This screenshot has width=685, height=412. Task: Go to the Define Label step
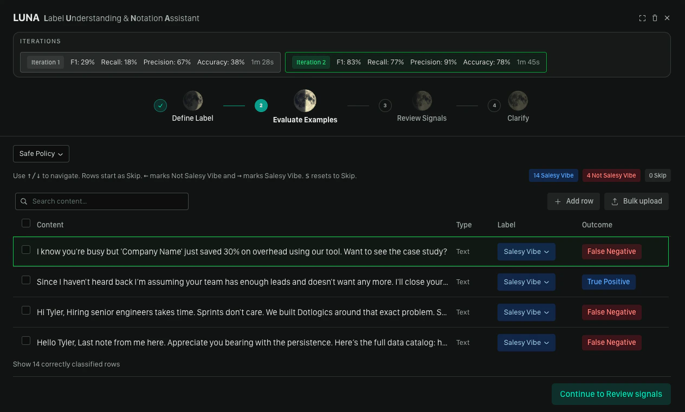[192, 118]
